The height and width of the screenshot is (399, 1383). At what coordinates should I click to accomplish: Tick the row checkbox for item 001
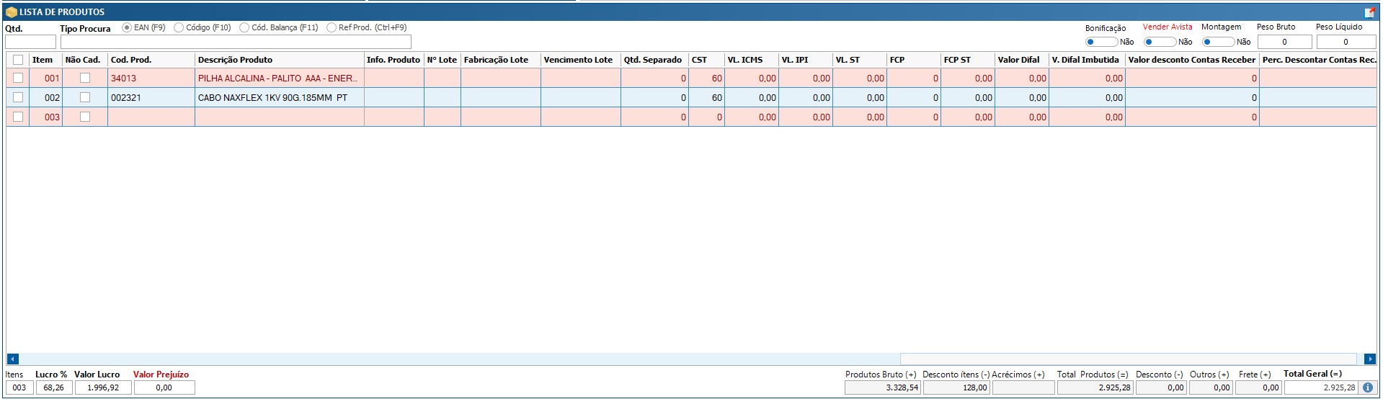coord(18,78)
